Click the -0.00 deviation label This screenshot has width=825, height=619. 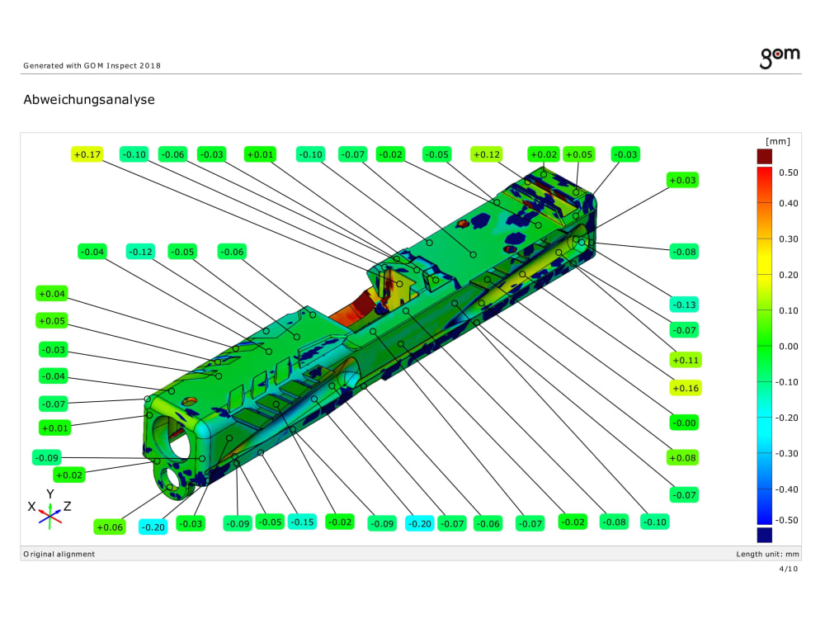pos(684,423)
